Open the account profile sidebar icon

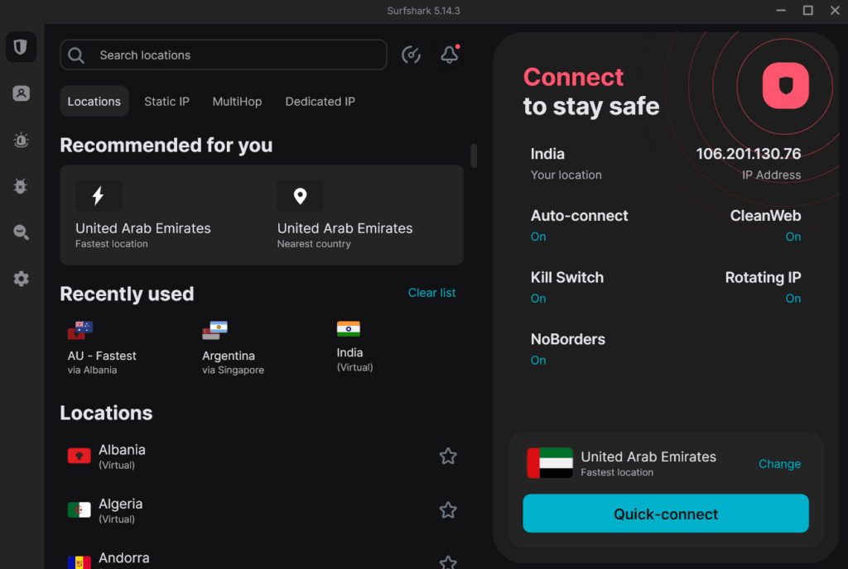pyautogui.click(x=21, y=93)
